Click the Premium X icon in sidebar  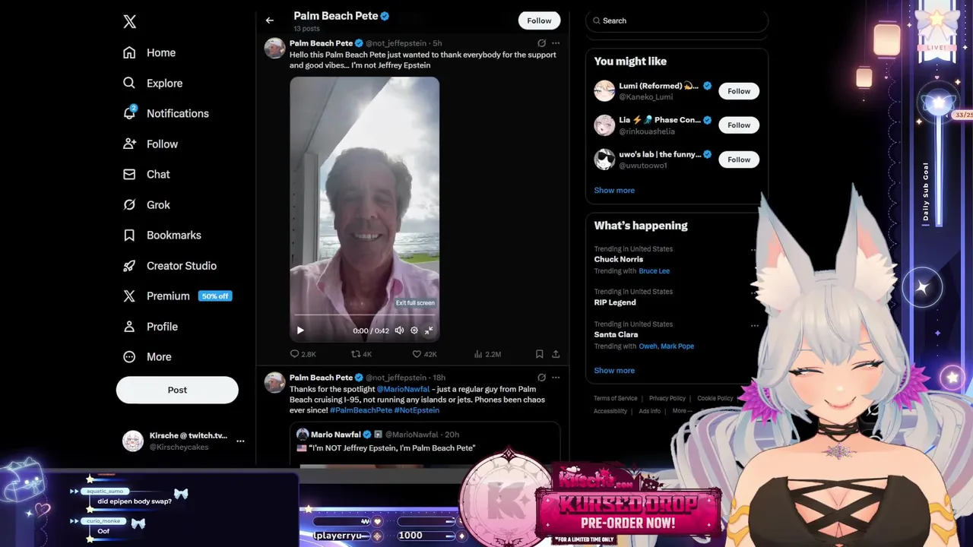point(129,296)
